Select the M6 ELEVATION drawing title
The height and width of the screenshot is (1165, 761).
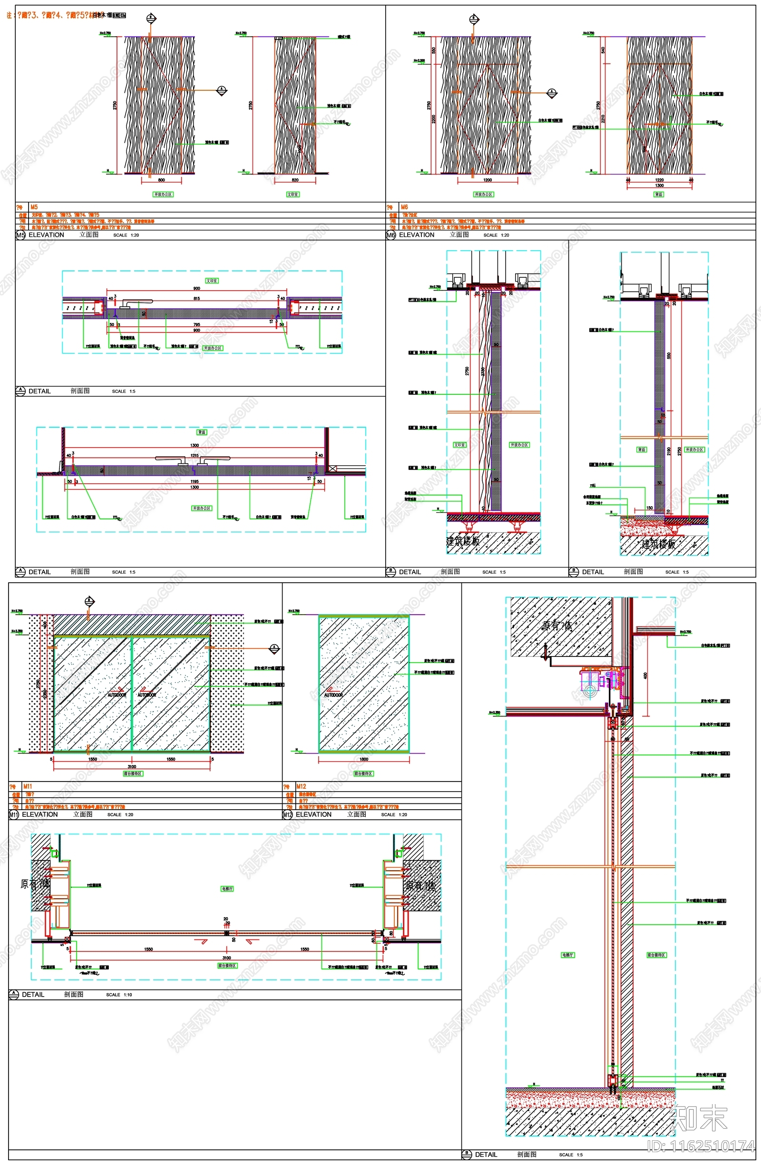417,235
